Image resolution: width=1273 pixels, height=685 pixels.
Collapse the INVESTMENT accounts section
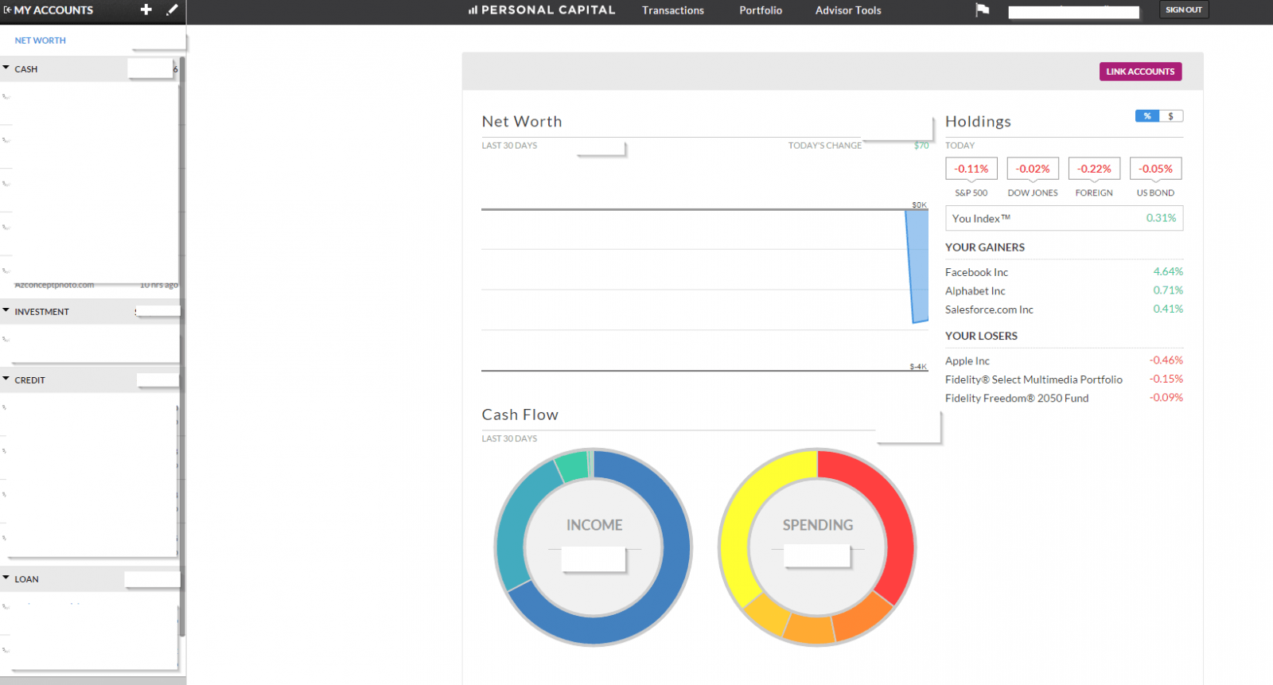[x=6, y=311]
